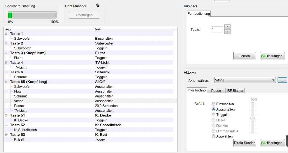Viewport: 288px width, 153px height.
Task: Collapse the Taste 52 tree node
Action: 6,125
